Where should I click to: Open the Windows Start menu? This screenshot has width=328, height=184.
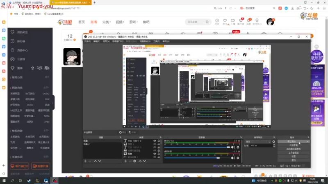coord(4,180)
